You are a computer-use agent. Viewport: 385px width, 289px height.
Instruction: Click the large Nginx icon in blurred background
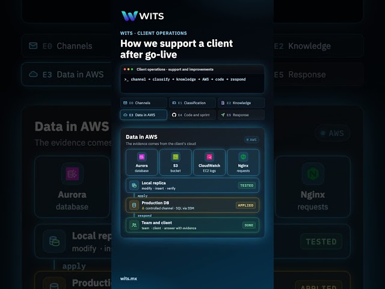click(x=313, y=174)
